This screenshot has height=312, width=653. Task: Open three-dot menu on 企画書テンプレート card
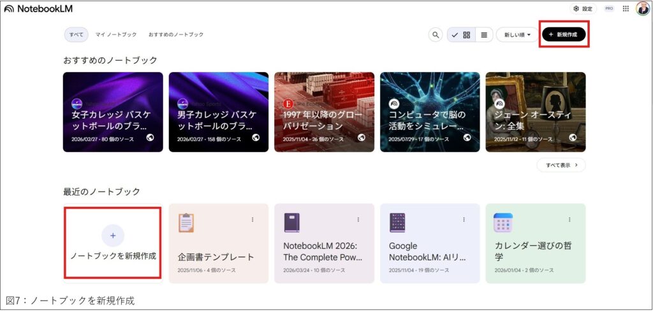pyautogui.click(x=253, y=220)
